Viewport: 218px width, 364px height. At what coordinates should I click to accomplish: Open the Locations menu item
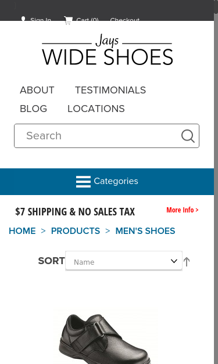point(96,109)
